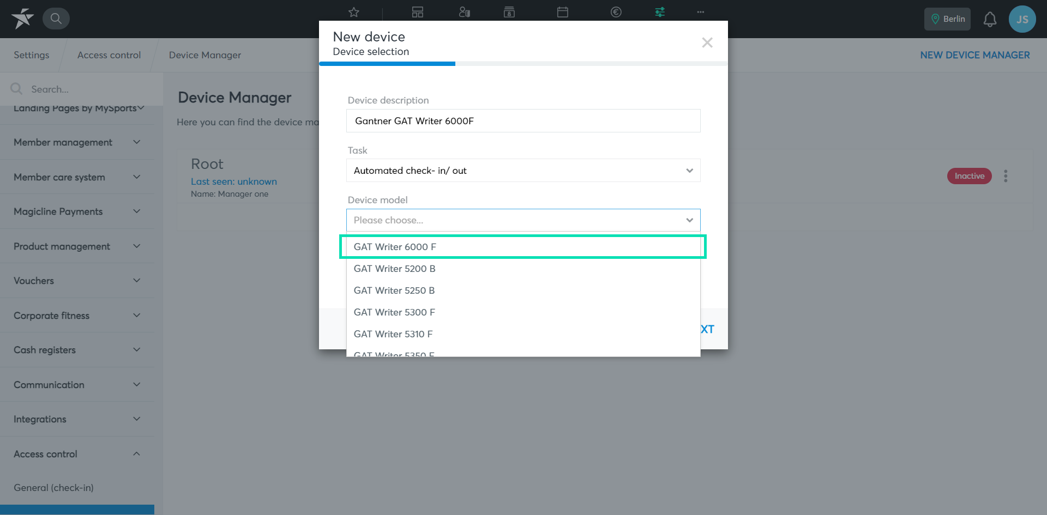This screenshot has width=1047, height=515.
Task: Choose GAT Writer 5300 F option
Action: click(523, 312)
